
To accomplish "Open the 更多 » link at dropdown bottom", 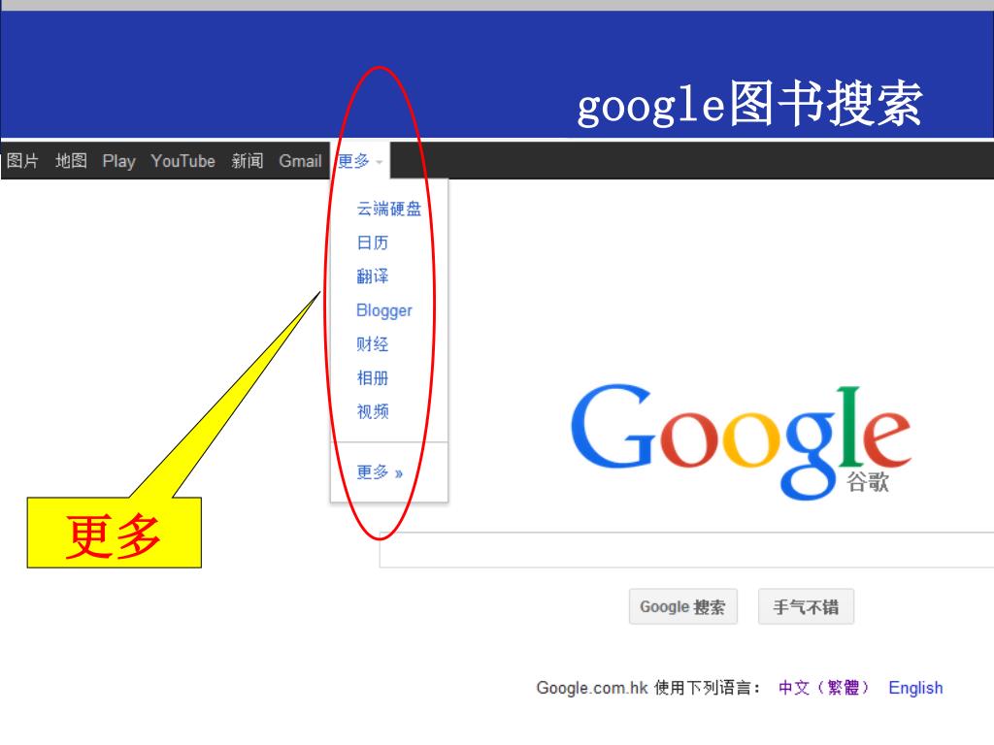I will pos(380,472).
